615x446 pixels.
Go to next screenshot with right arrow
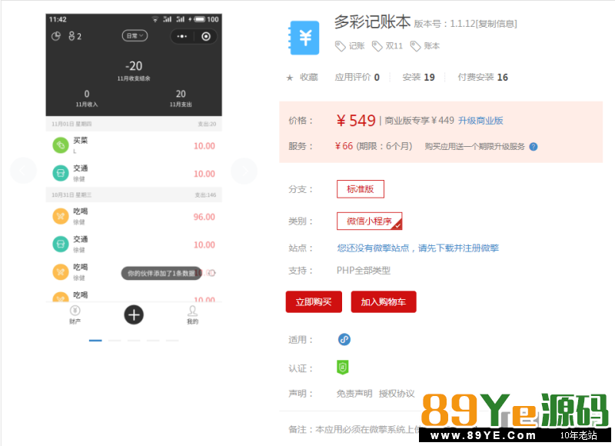point(244,171)
